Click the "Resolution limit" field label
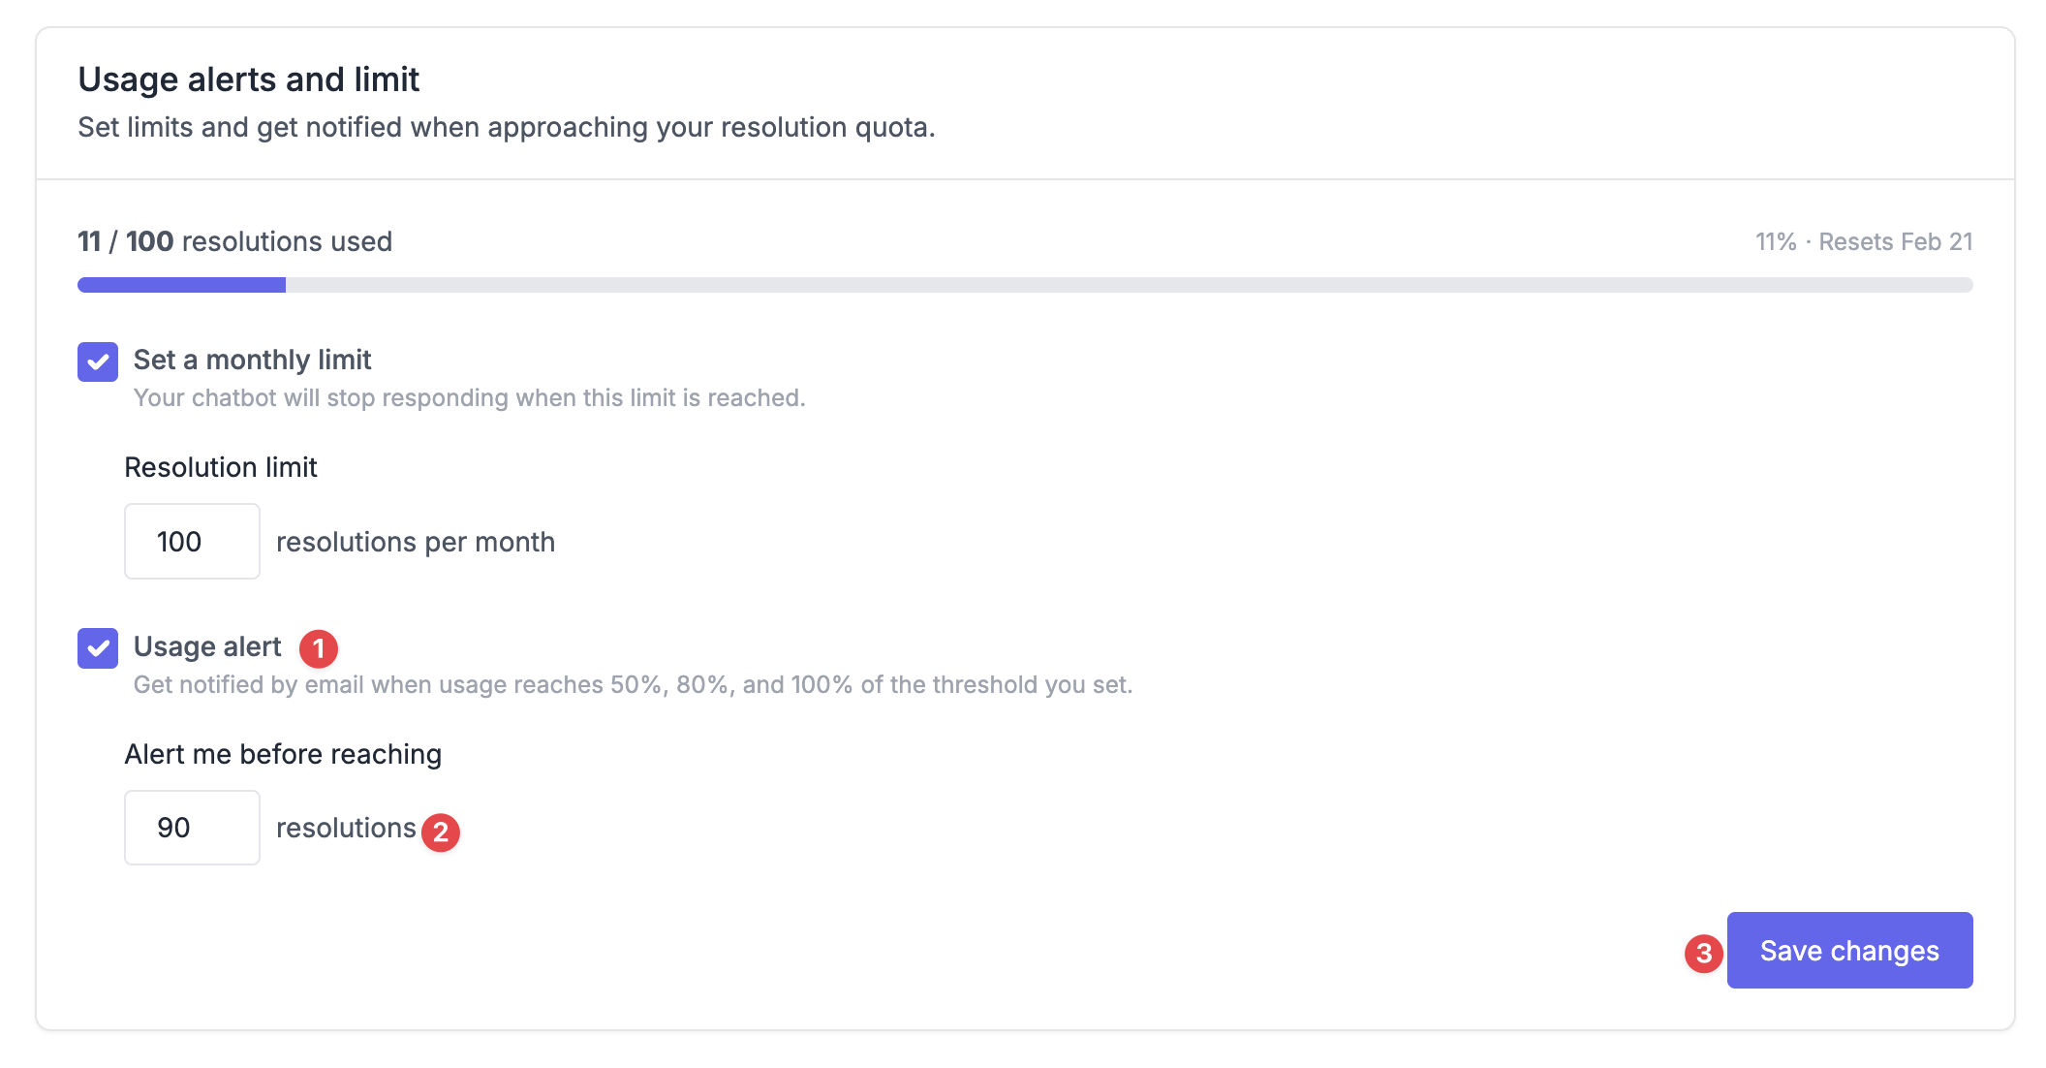The image size is (2046, 1068). pyautogui.click(x=221, y=467)
